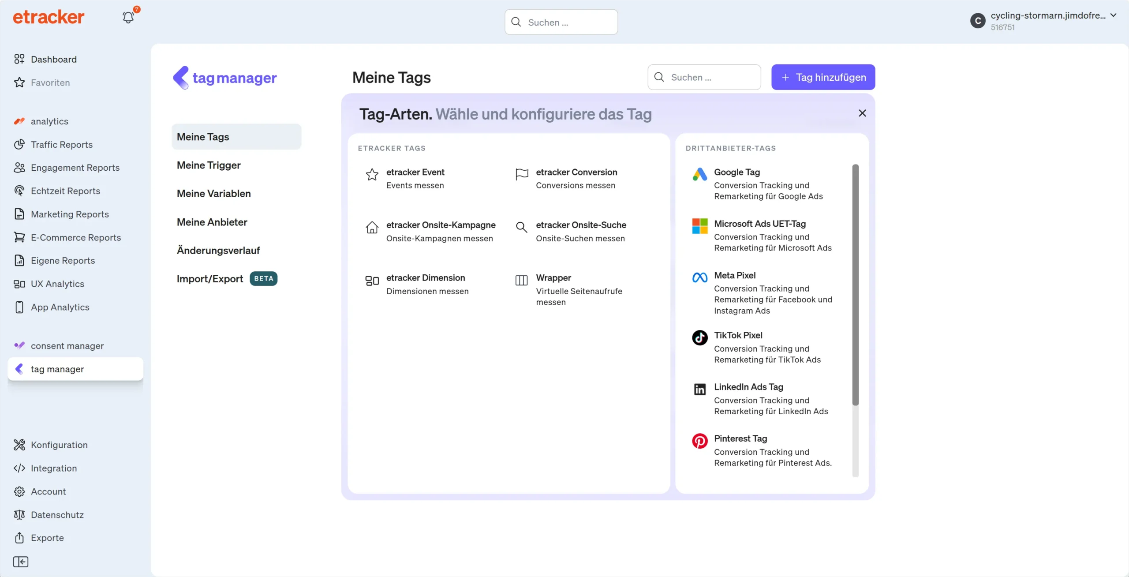Select the etracker Onsite-Suche magnifier icon

521,228
